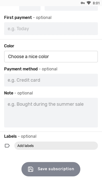Click the partially visible wide field at top right

tap(71, 8)
